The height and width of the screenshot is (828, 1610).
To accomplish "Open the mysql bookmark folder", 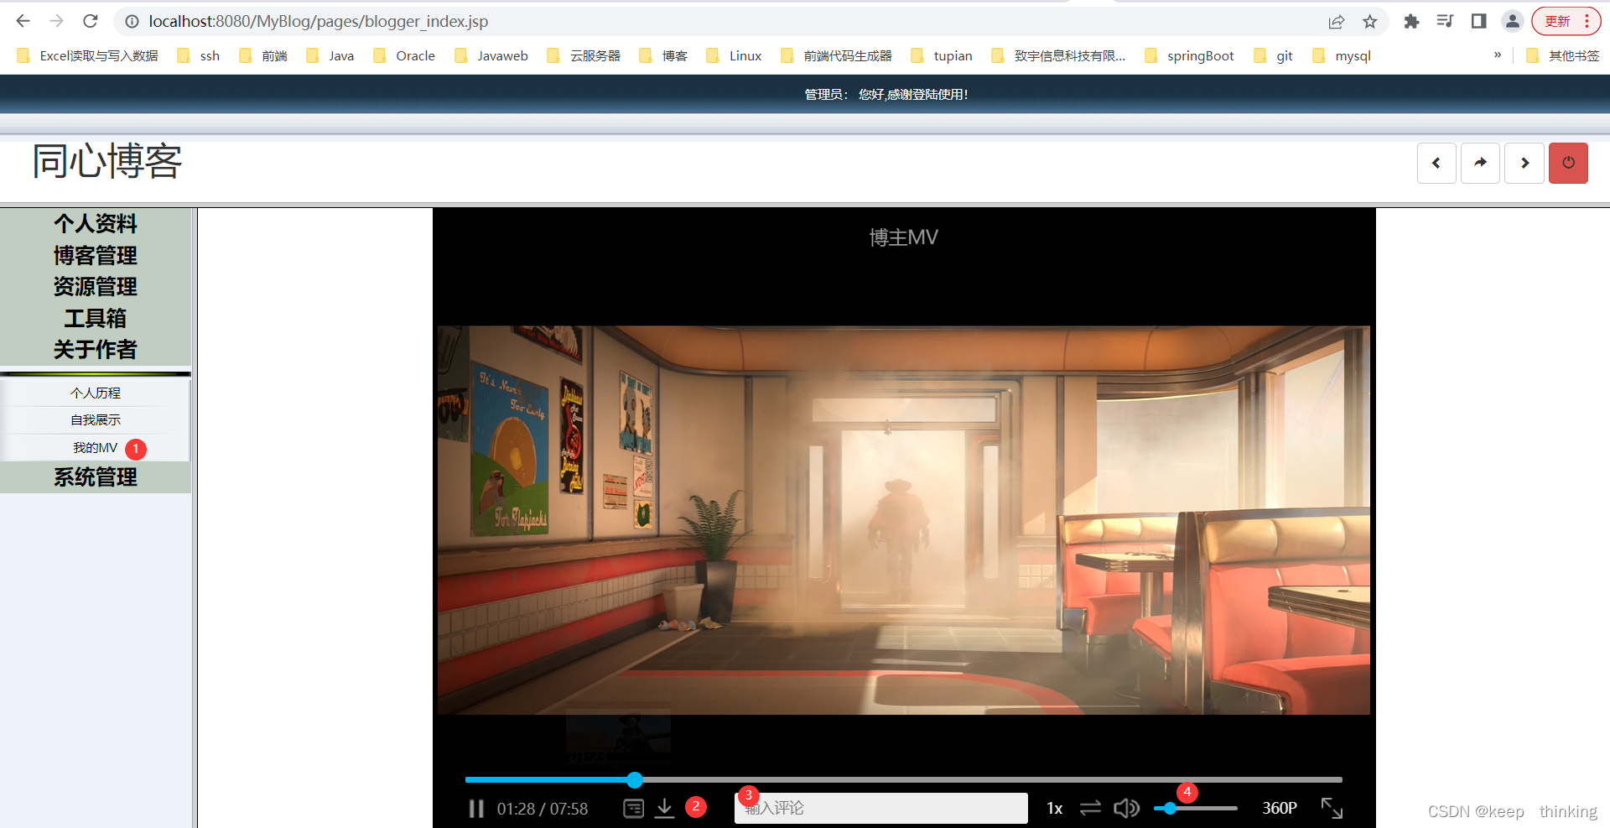I will pos(1343,55).
